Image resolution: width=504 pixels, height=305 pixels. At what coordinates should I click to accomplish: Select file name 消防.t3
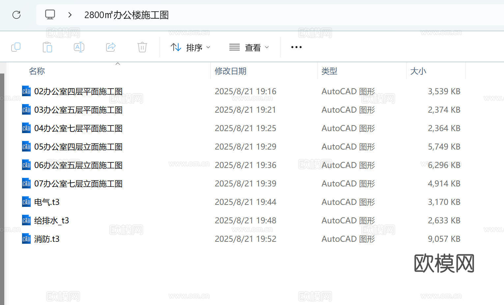click(47, 239)
